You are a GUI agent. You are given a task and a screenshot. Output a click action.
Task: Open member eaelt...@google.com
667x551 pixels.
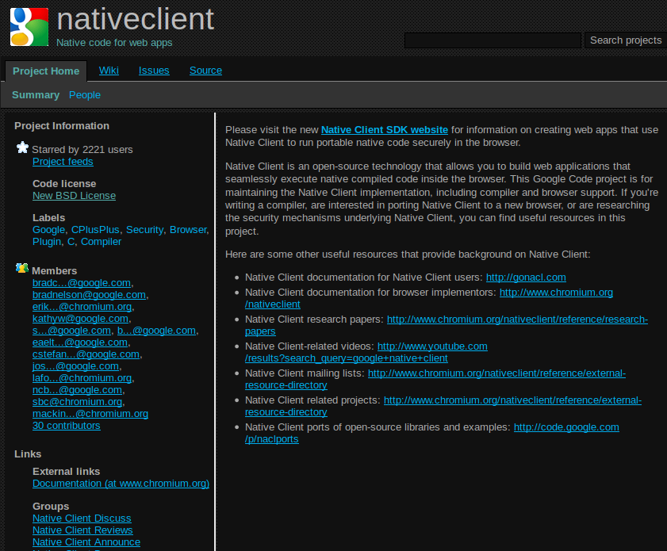click(80, 342)
